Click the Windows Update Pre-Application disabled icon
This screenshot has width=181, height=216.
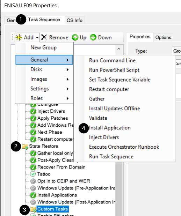pos(33,188)
